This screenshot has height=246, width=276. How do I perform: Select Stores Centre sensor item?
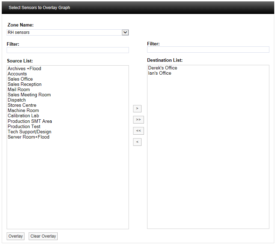coord(22,105)
